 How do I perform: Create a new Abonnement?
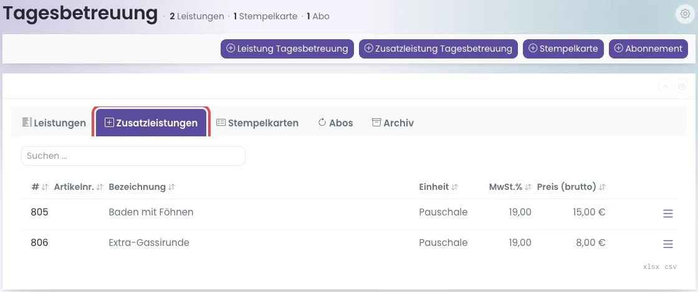click(x=648, y=49)
